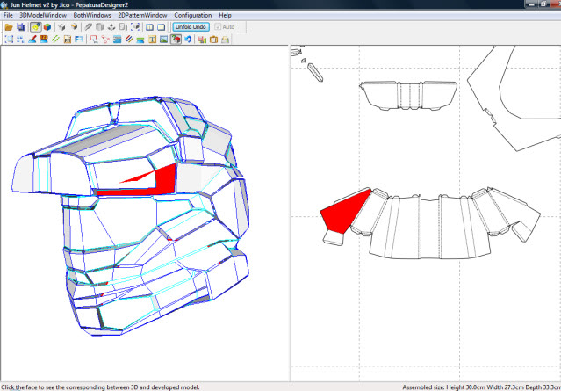561x391 pixels.
Task: Select the T text tool icon
Action: (x=153, y=39)
